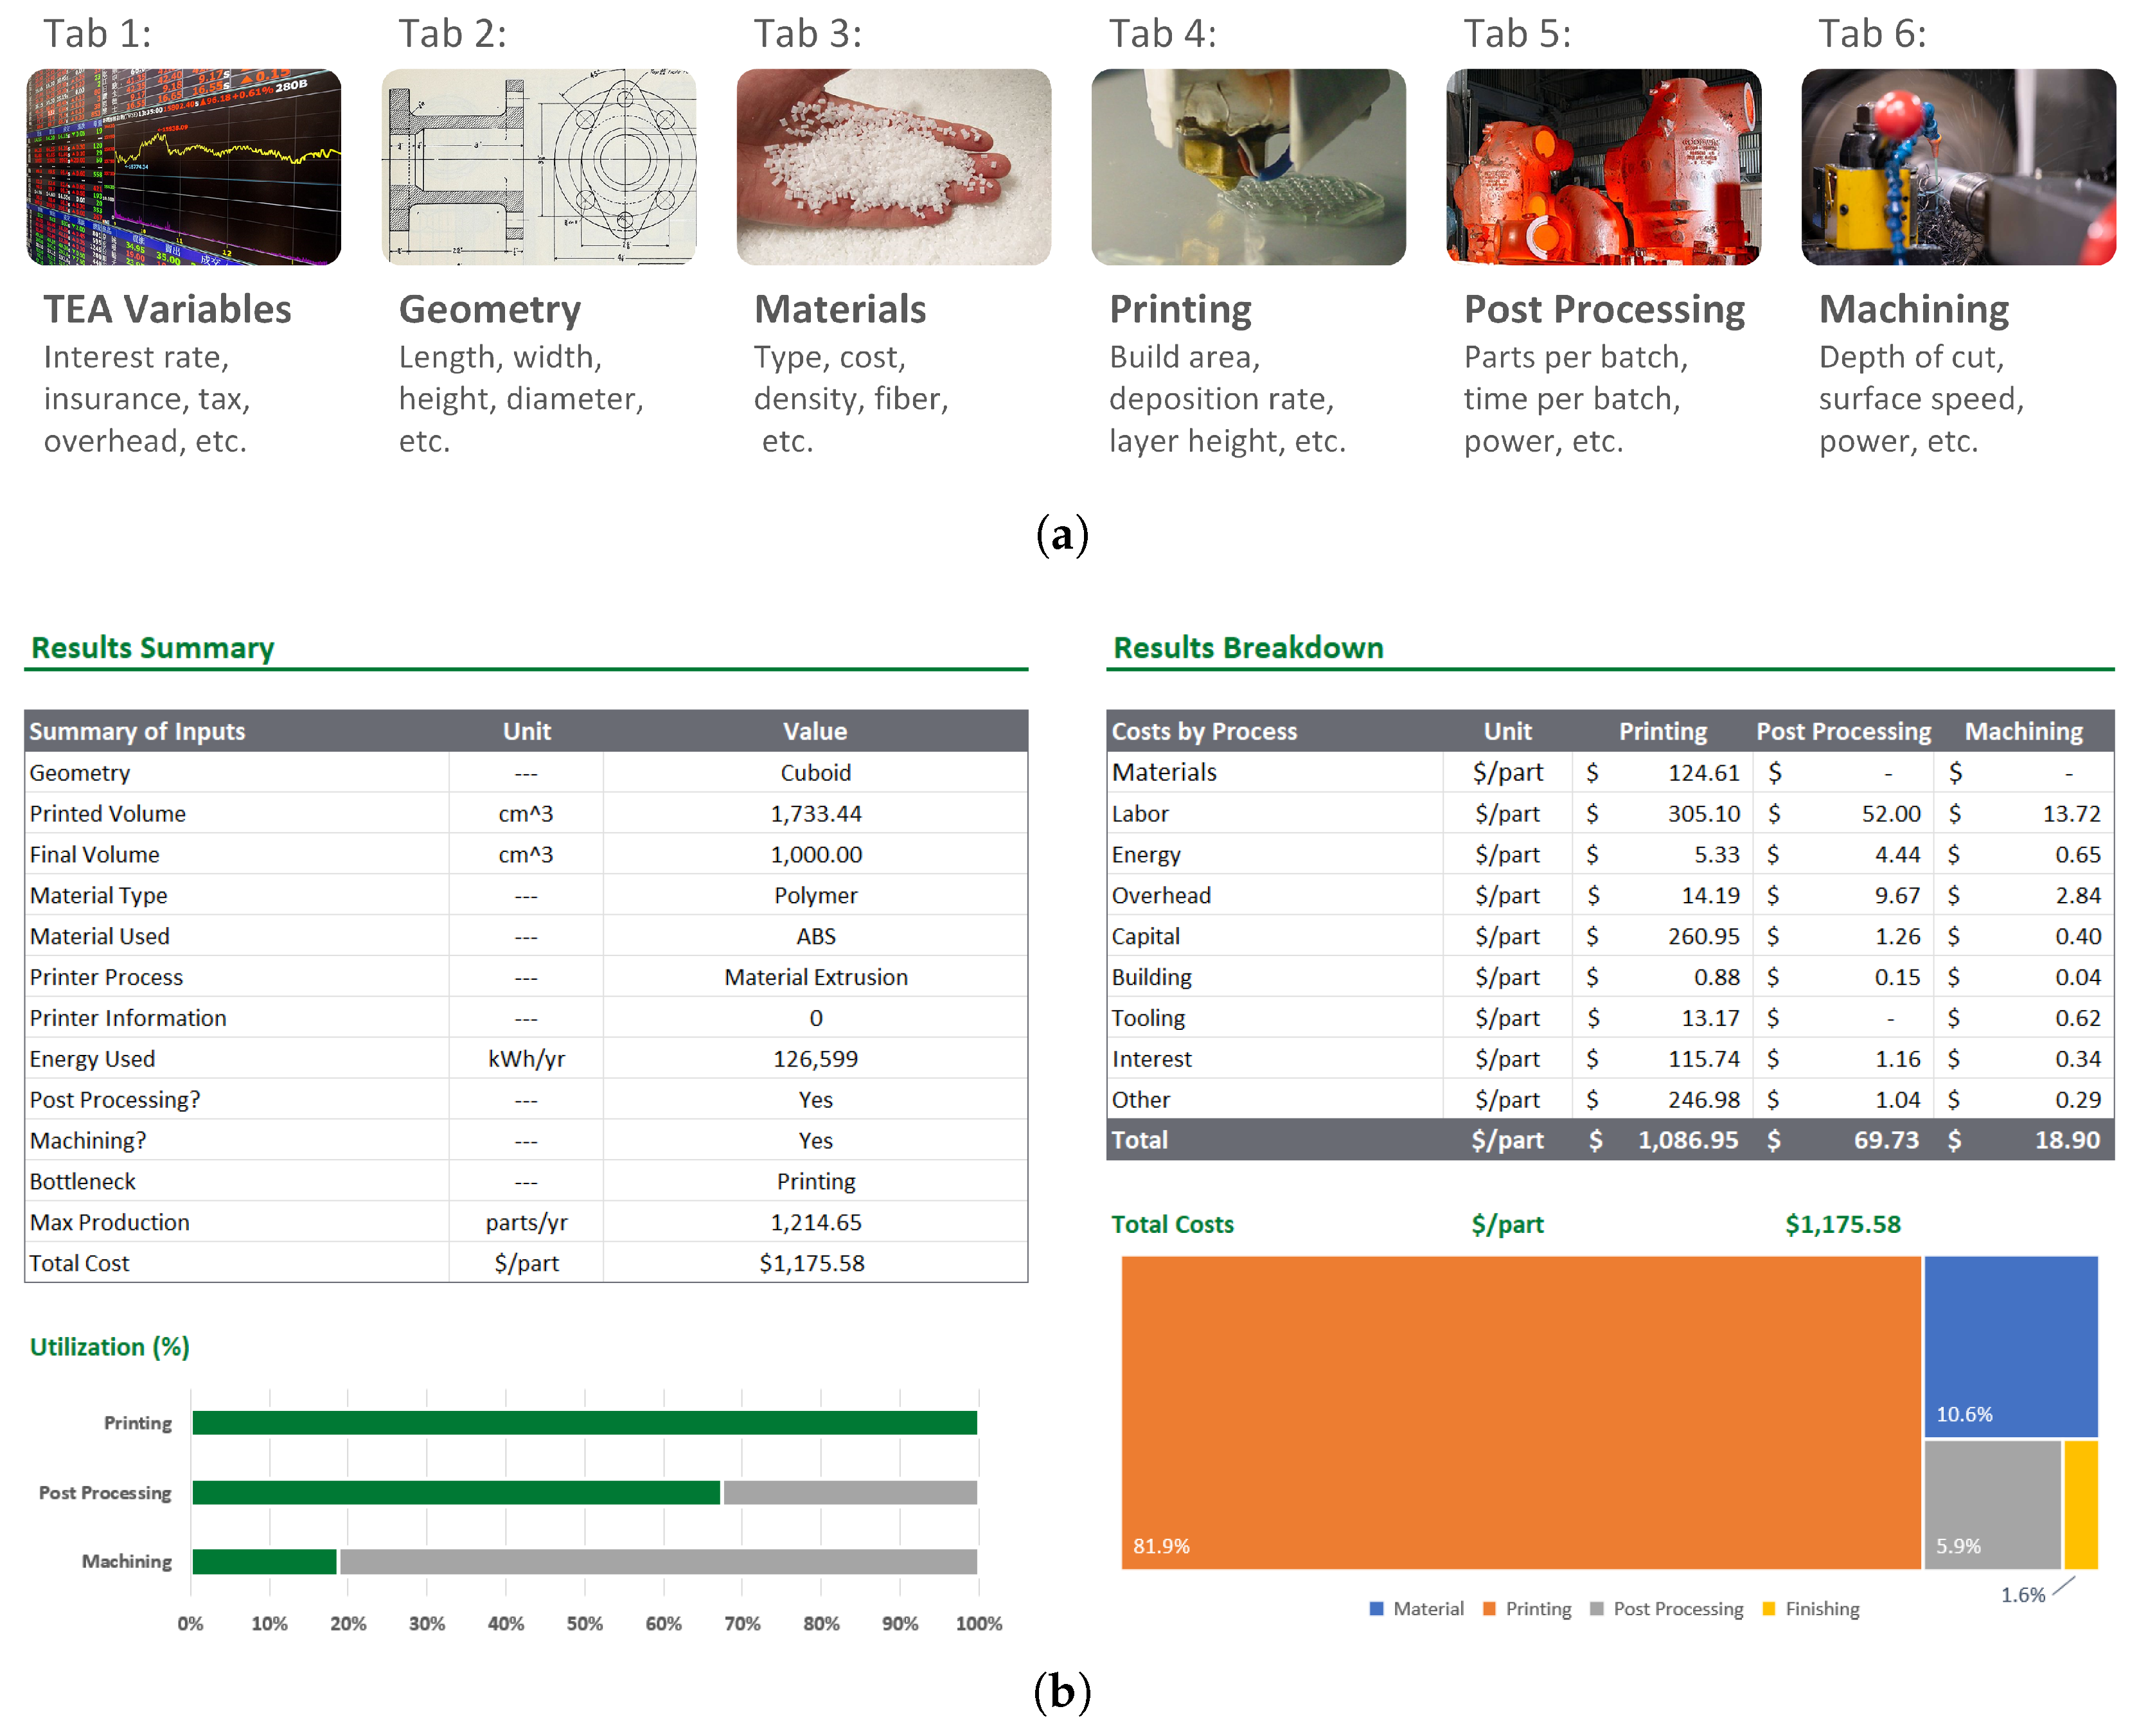Image resolution: width=2139 pixels, height=1736 pixels.
Task: Click the TEA Variables stock chart thumbnail
Action: (183, 166)
